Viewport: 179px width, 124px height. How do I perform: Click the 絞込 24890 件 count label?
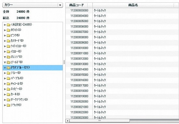tap(16, 18)
